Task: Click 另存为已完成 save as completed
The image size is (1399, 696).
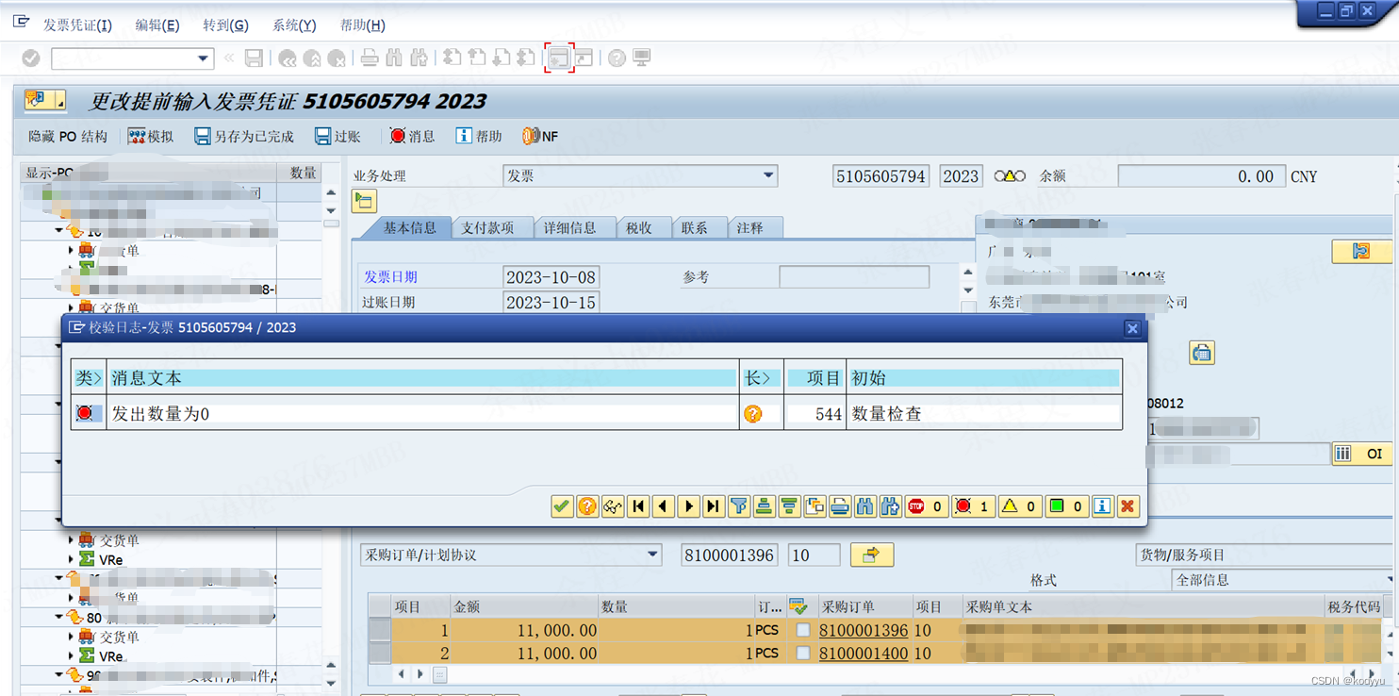Action: (244, 137)
